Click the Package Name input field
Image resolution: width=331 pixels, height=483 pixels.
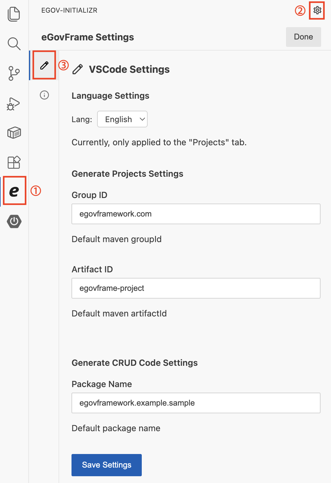196,403
